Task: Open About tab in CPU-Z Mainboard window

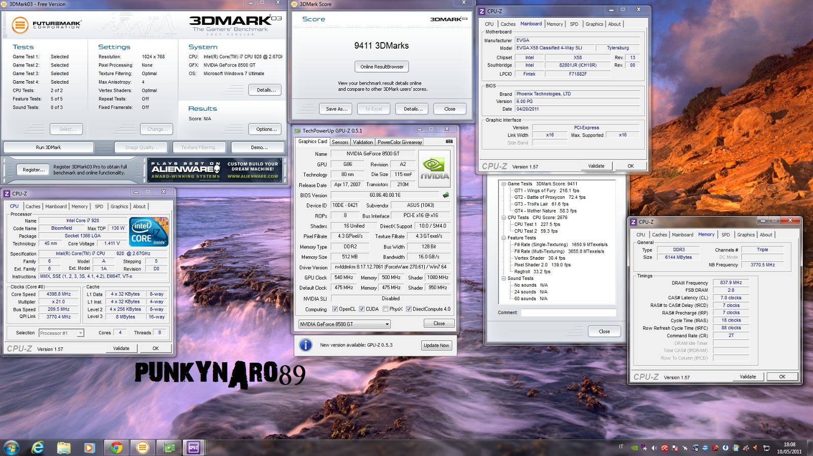Action: click(614, 24)
